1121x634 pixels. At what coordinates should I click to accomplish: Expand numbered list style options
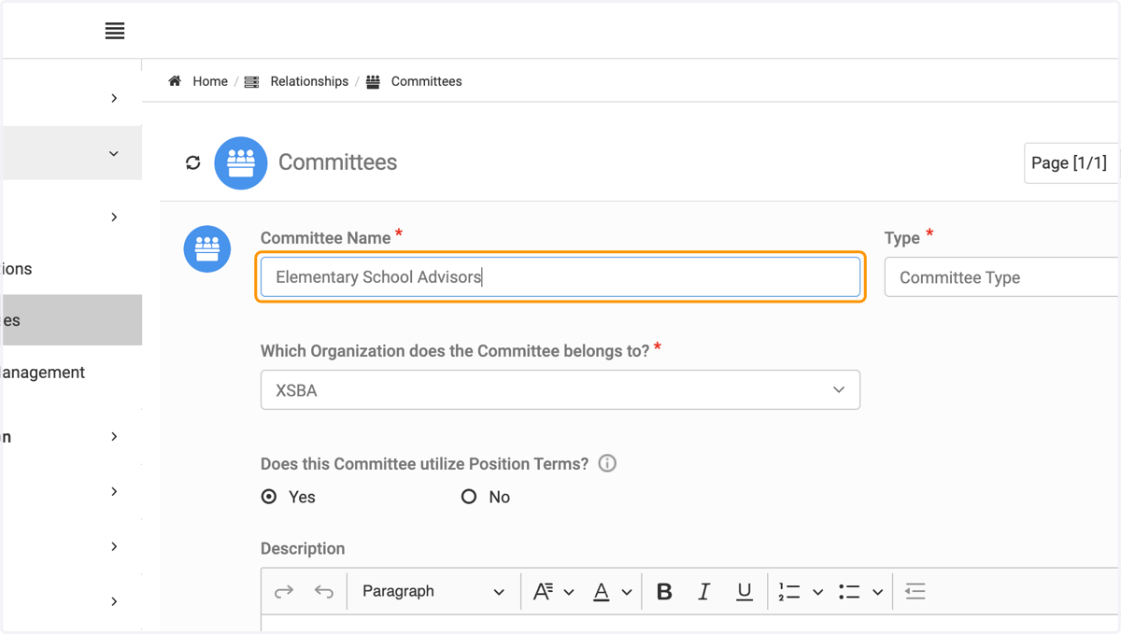click(x=817, y=592)
